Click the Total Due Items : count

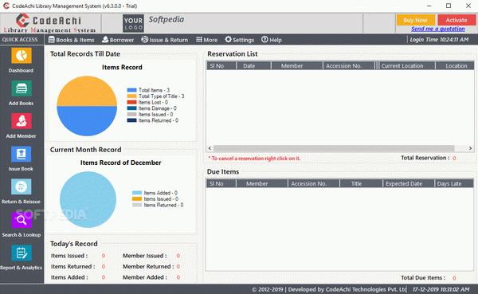(454, 278)
